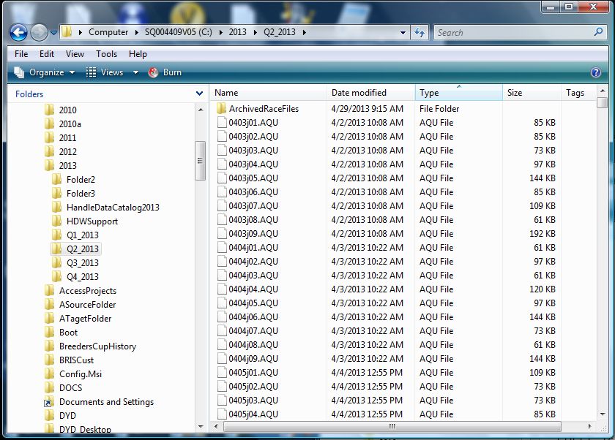Collapse the Folders pane chevron
Screen dimensions: 615x440
pyautogui.click(x=199, y=94)
